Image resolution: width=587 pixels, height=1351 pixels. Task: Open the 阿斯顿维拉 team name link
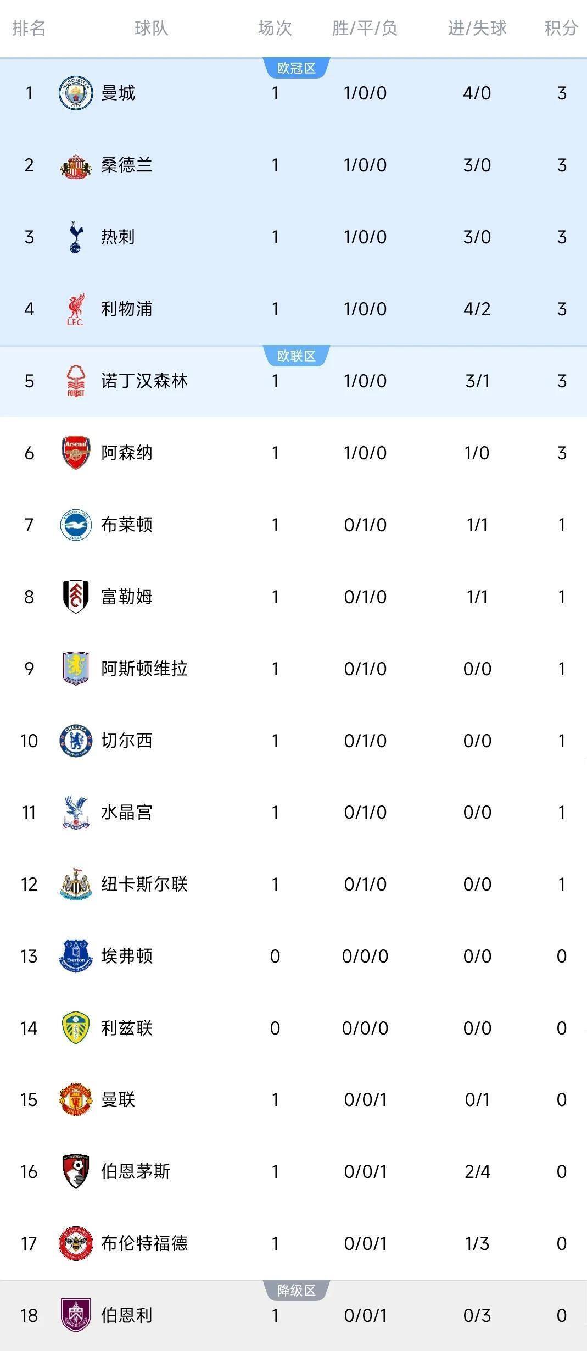point(144,669)
